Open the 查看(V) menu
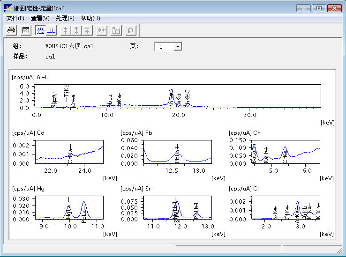Screen dimensions: 346x257 tap(40, 18)
